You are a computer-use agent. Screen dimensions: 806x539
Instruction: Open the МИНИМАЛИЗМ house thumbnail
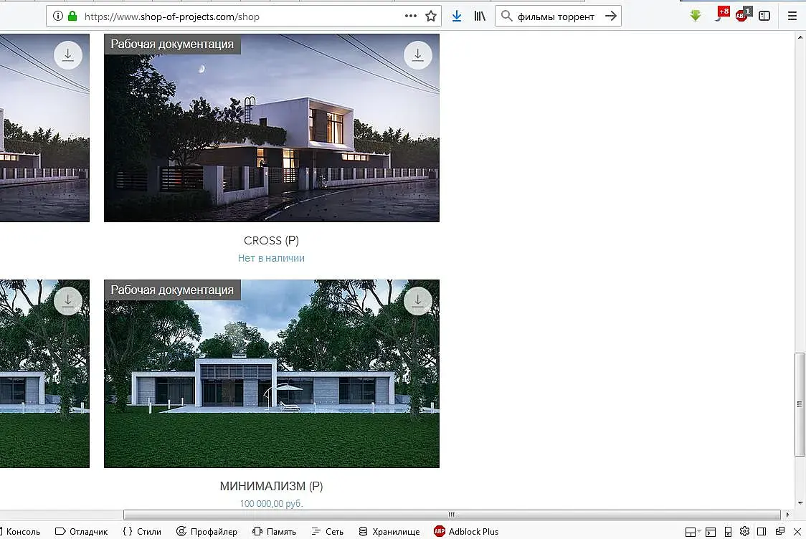[x=271, y=373]
